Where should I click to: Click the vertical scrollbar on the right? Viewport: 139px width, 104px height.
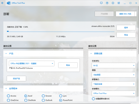(x=139, y=30)
